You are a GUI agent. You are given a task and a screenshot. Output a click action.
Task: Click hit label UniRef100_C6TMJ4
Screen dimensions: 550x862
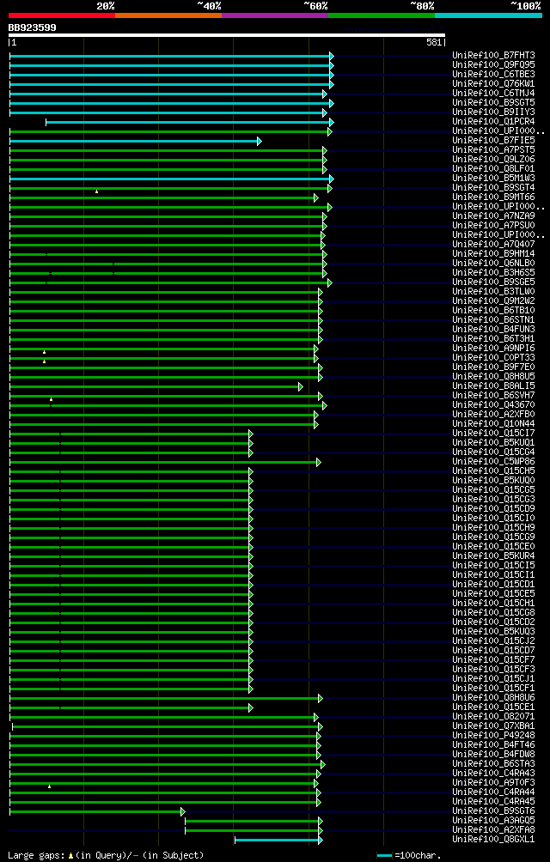[493, 94]
